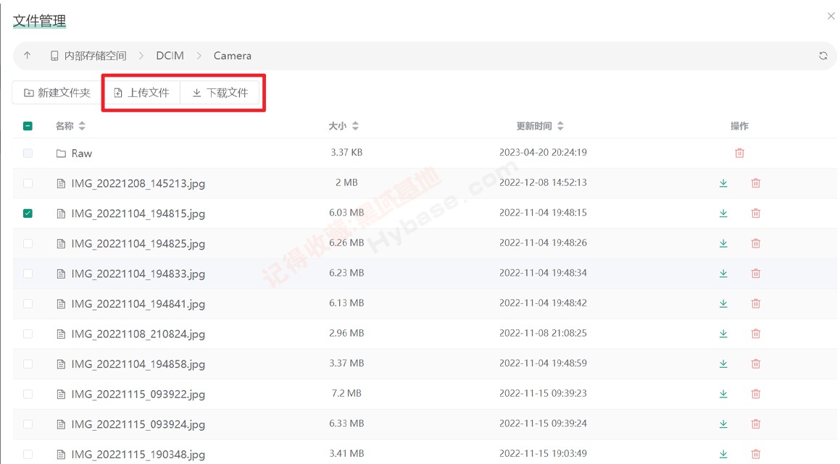Image resolution: width=840 pixels, height=464 pixels.
Task: Check the checkbox next to the Raw folder
Action: coord(28,153)
